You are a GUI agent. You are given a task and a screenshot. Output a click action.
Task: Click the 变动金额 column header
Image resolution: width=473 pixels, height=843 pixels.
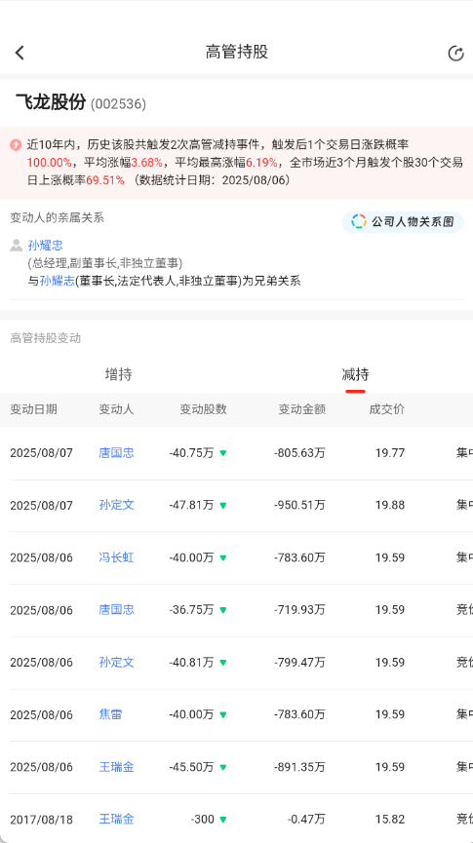point(302,409)
